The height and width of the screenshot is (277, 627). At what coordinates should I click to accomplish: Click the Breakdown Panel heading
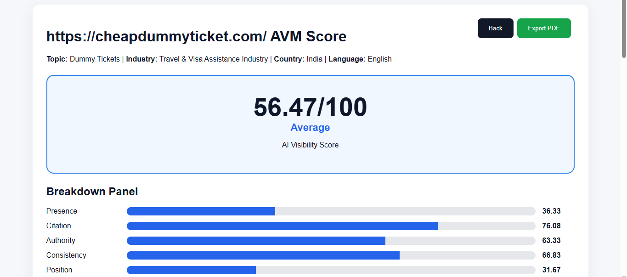[x=92, y=192]
